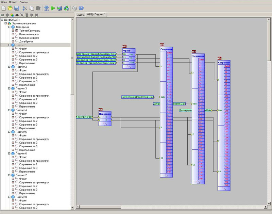The image size is (272, 214).
Task: Click the colored circles icon in tree toolbar
Action: coord(12,15)
